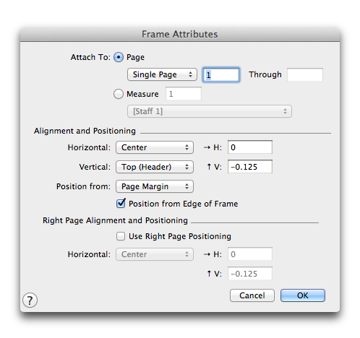The height and width of the screenshot is (338, 360).
Task: Click the OK button
Action: click(303, 295)
